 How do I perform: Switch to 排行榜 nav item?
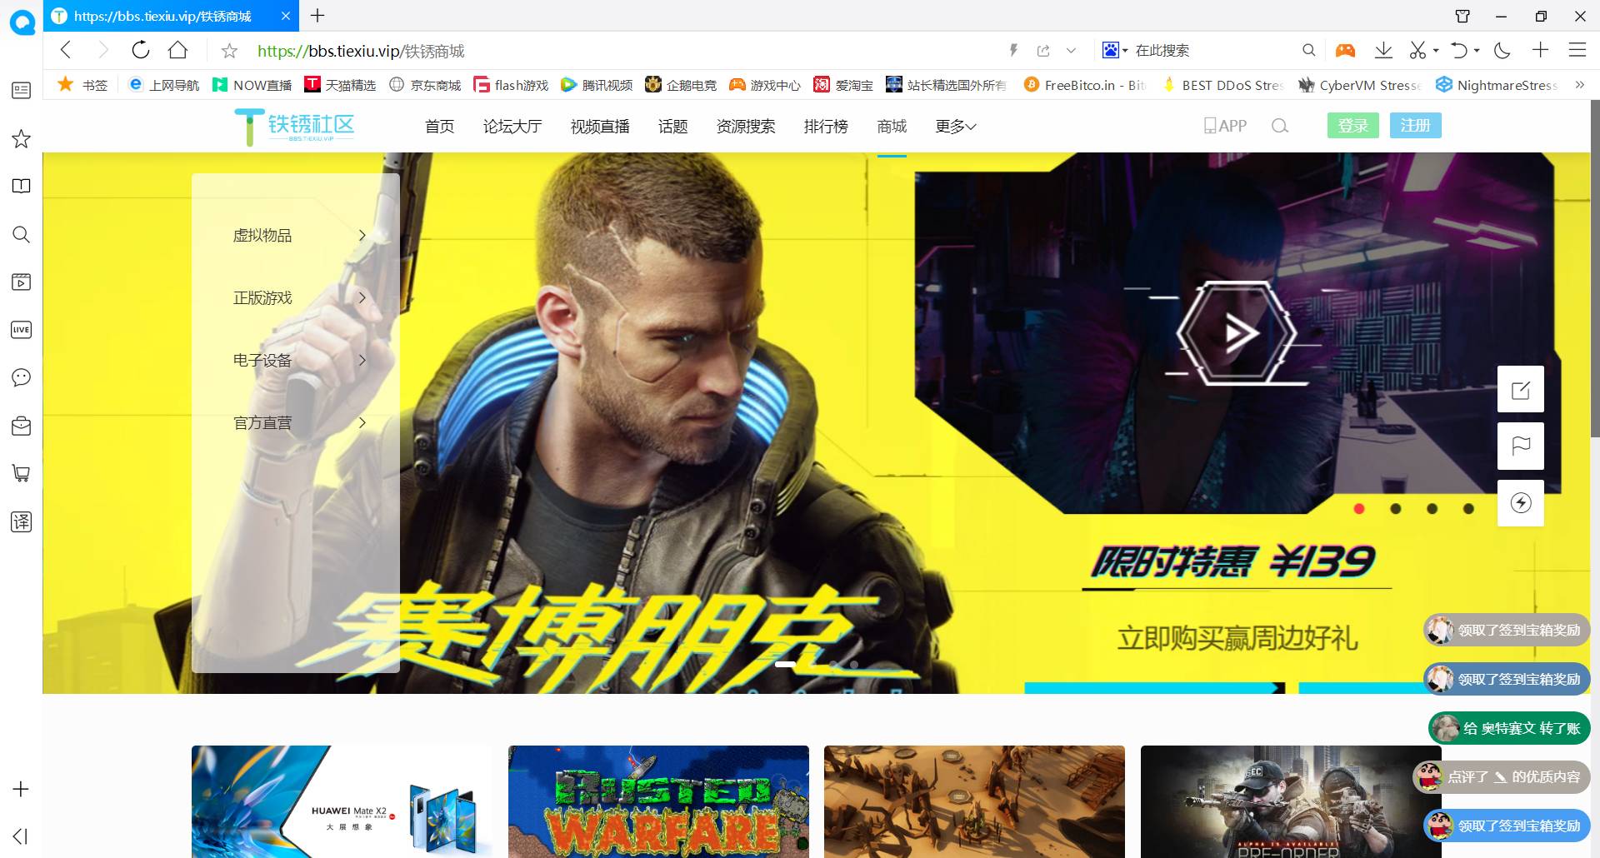[x=825, y=126]
